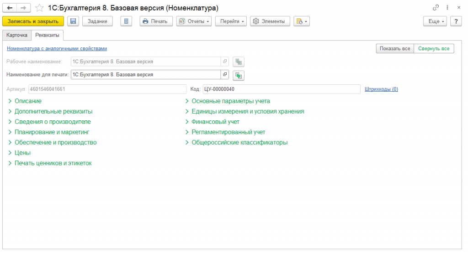
Task: Click the copy button next to Рабочее наименование
Action: (239, 62)
